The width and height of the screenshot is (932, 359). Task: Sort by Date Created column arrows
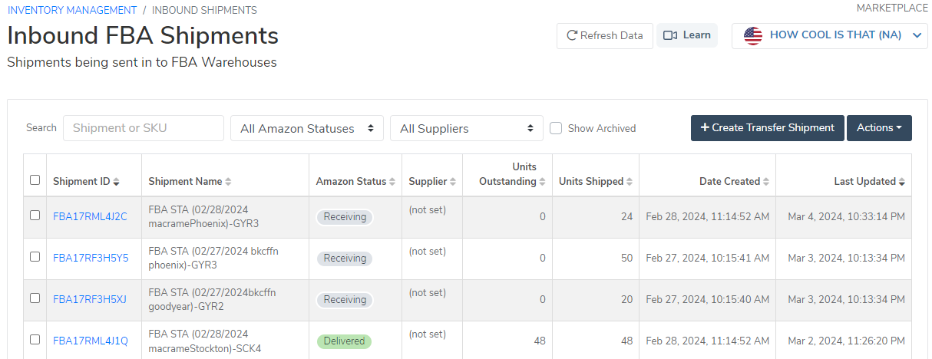pyautogui.click(x=766, y=182)
